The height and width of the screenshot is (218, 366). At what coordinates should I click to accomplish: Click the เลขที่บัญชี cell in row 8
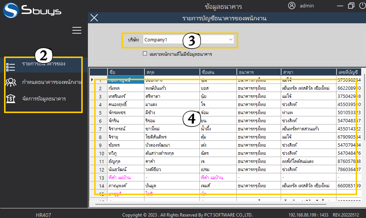pyautogui.click(x=349, y=137)
